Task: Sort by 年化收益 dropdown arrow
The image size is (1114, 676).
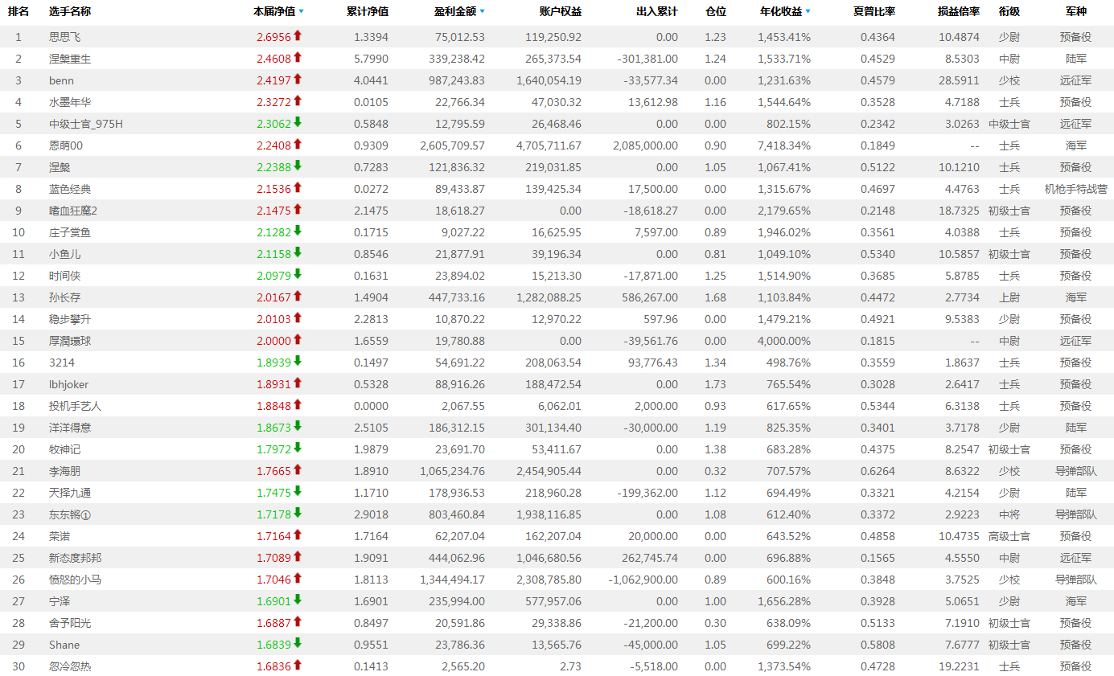Action: click(808, 12)
